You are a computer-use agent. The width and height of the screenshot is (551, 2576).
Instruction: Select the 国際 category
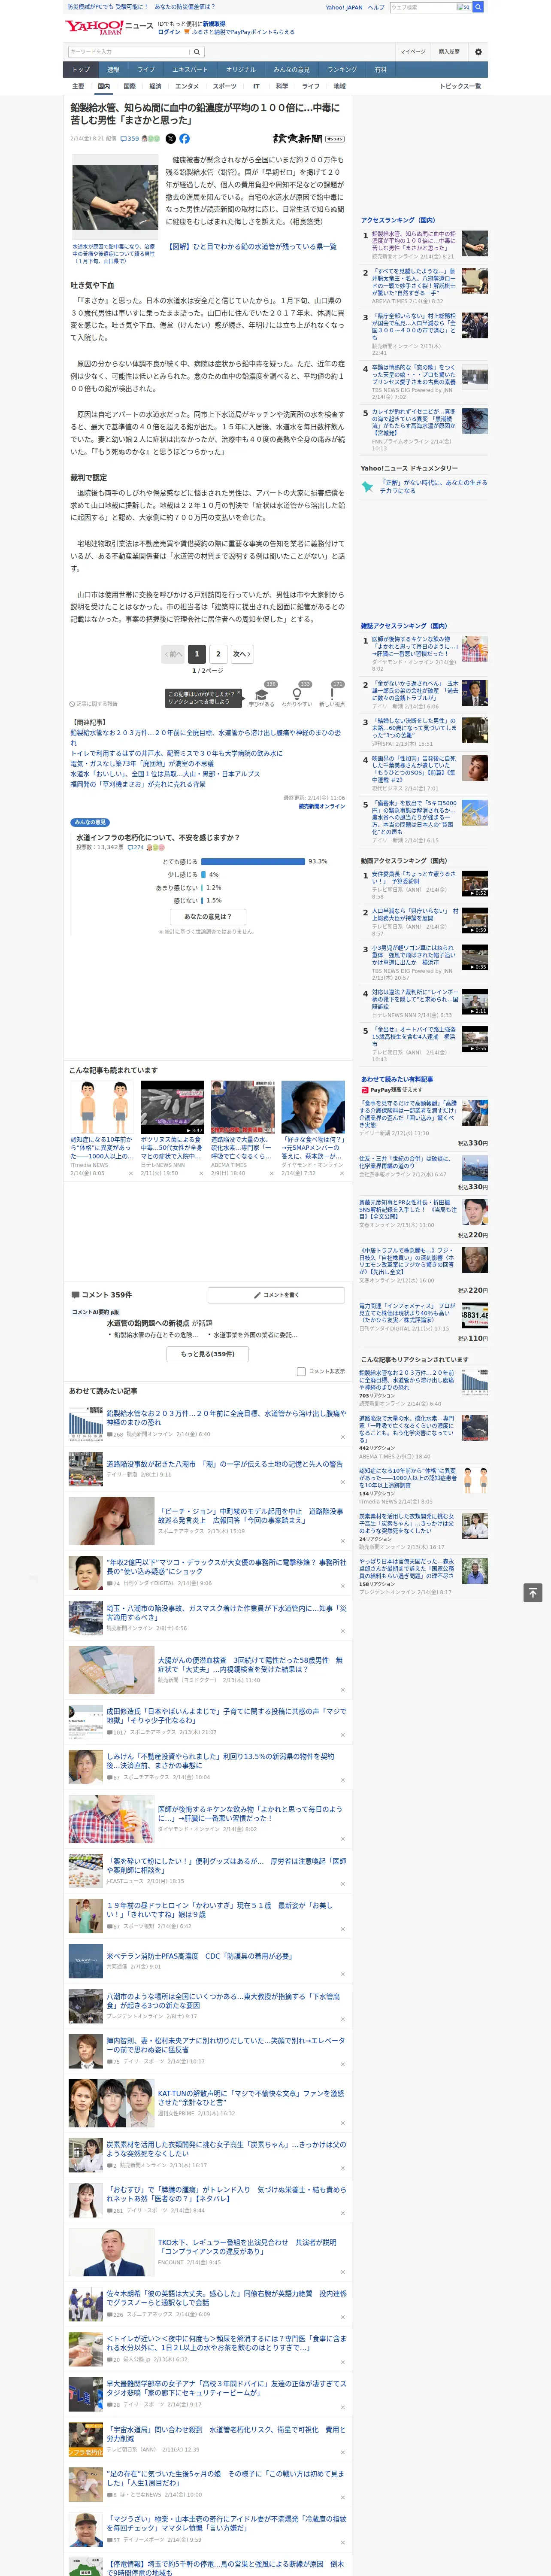129,86
